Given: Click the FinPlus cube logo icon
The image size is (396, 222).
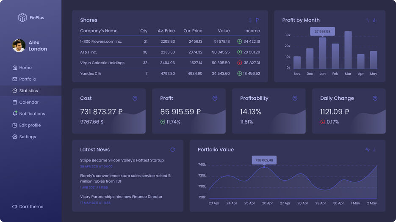Looking at the screenshot, I should (22, 17).
